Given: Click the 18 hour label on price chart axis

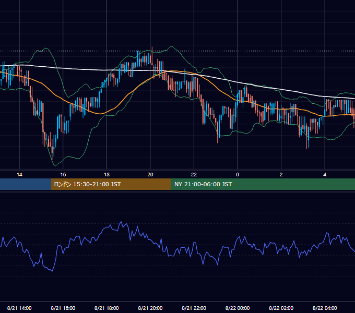Looking at the screenshot, I should 106,175.
